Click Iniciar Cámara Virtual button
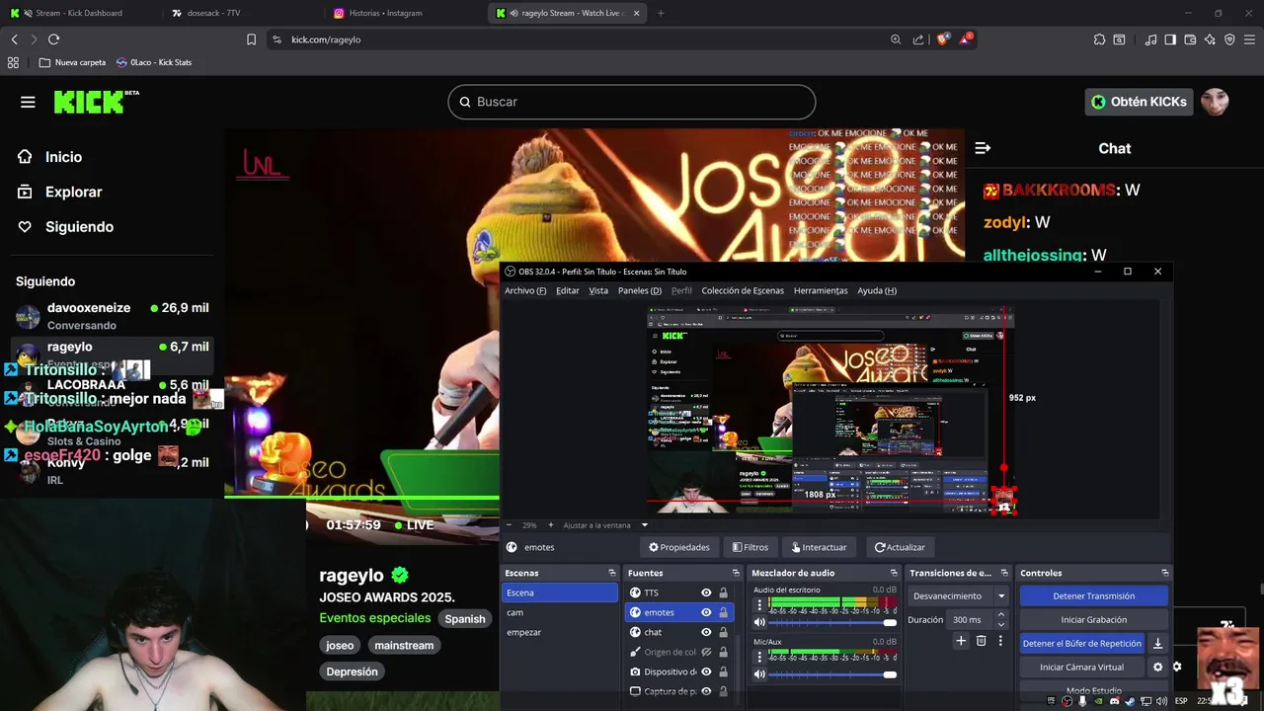1264x711 pixels. [x=1081, y=667]
